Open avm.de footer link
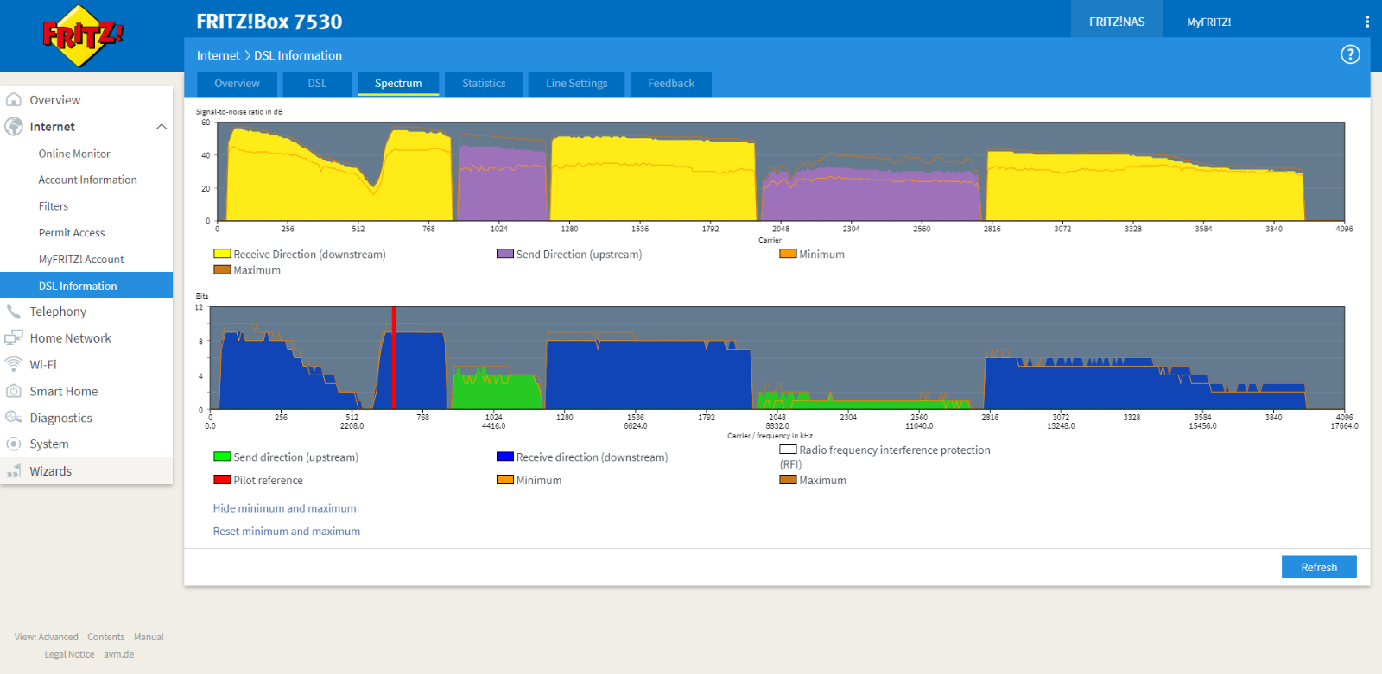 coord(119,654)
